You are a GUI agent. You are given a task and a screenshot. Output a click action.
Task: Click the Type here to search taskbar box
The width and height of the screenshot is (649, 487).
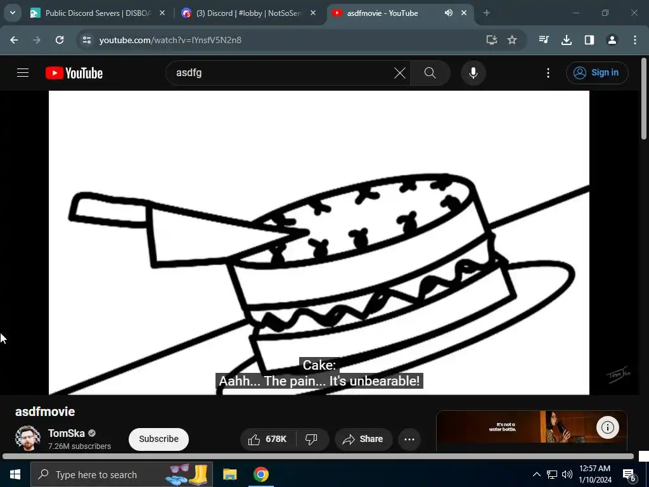(x=122, y=474)
